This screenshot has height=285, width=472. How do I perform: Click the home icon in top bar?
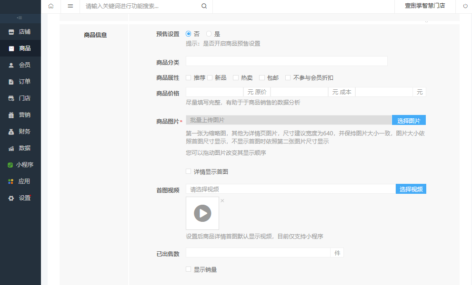click(51, 6)
